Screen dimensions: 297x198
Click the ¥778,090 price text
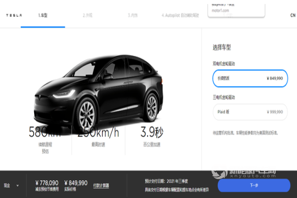pos(47,183)
